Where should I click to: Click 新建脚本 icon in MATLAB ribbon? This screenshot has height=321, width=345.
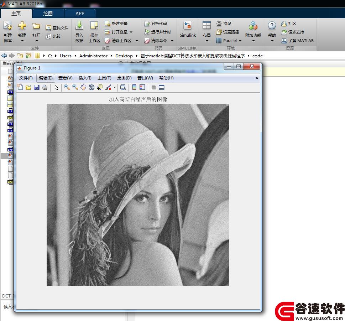8,32
